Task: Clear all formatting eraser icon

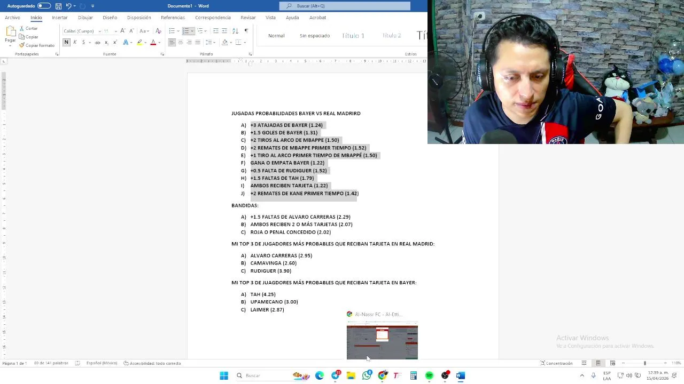Action: [158, 31]
